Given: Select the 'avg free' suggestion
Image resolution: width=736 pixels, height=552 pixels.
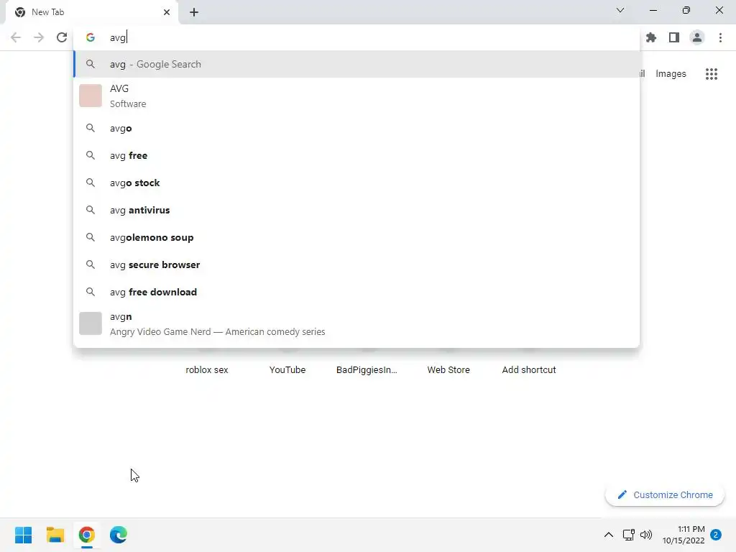Looking at the screenshot, I should click(x=356, y=155).
